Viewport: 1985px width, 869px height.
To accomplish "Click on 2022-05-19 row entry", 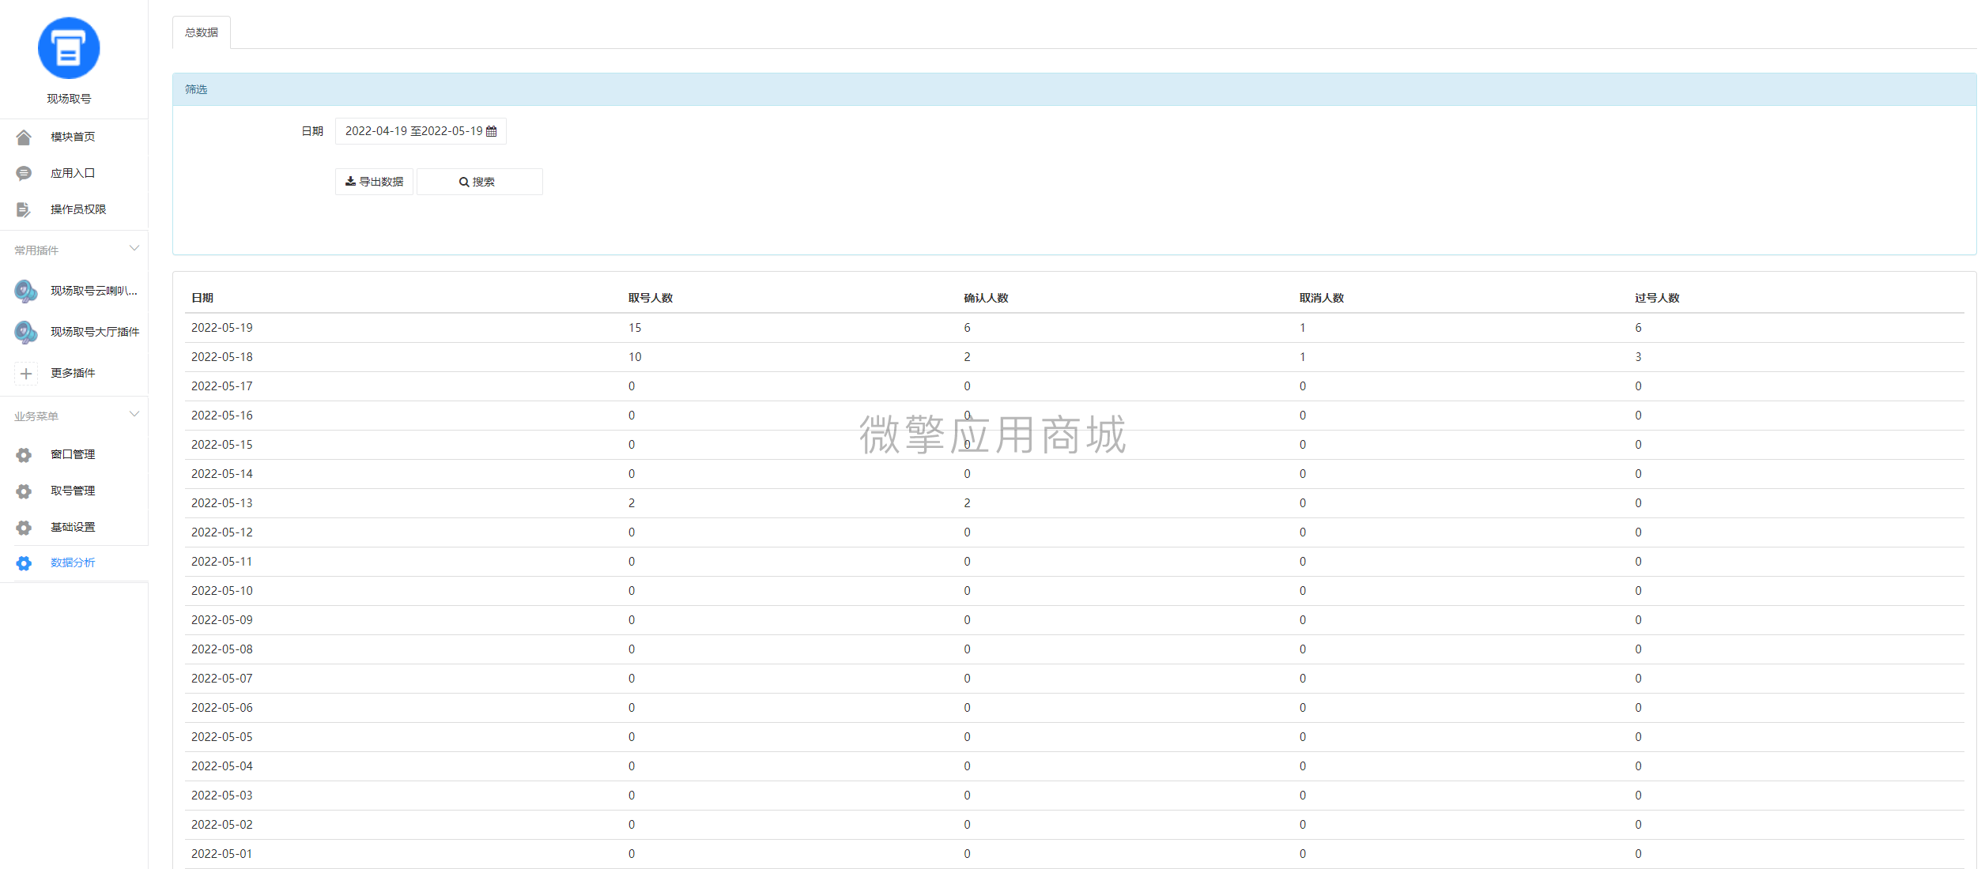I will 223,328.
